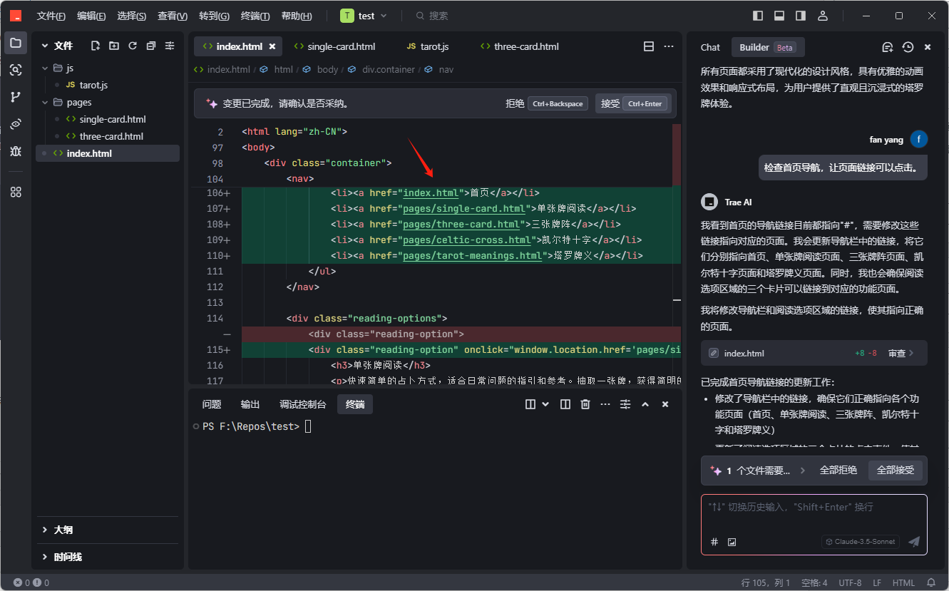Open the Search view in activity bar
This screenshot has width=949, height=591.
[16, 70]
